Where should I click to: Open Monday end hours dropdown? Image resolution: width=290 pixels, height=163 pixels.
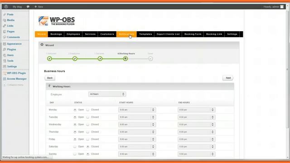coord(196,110)
